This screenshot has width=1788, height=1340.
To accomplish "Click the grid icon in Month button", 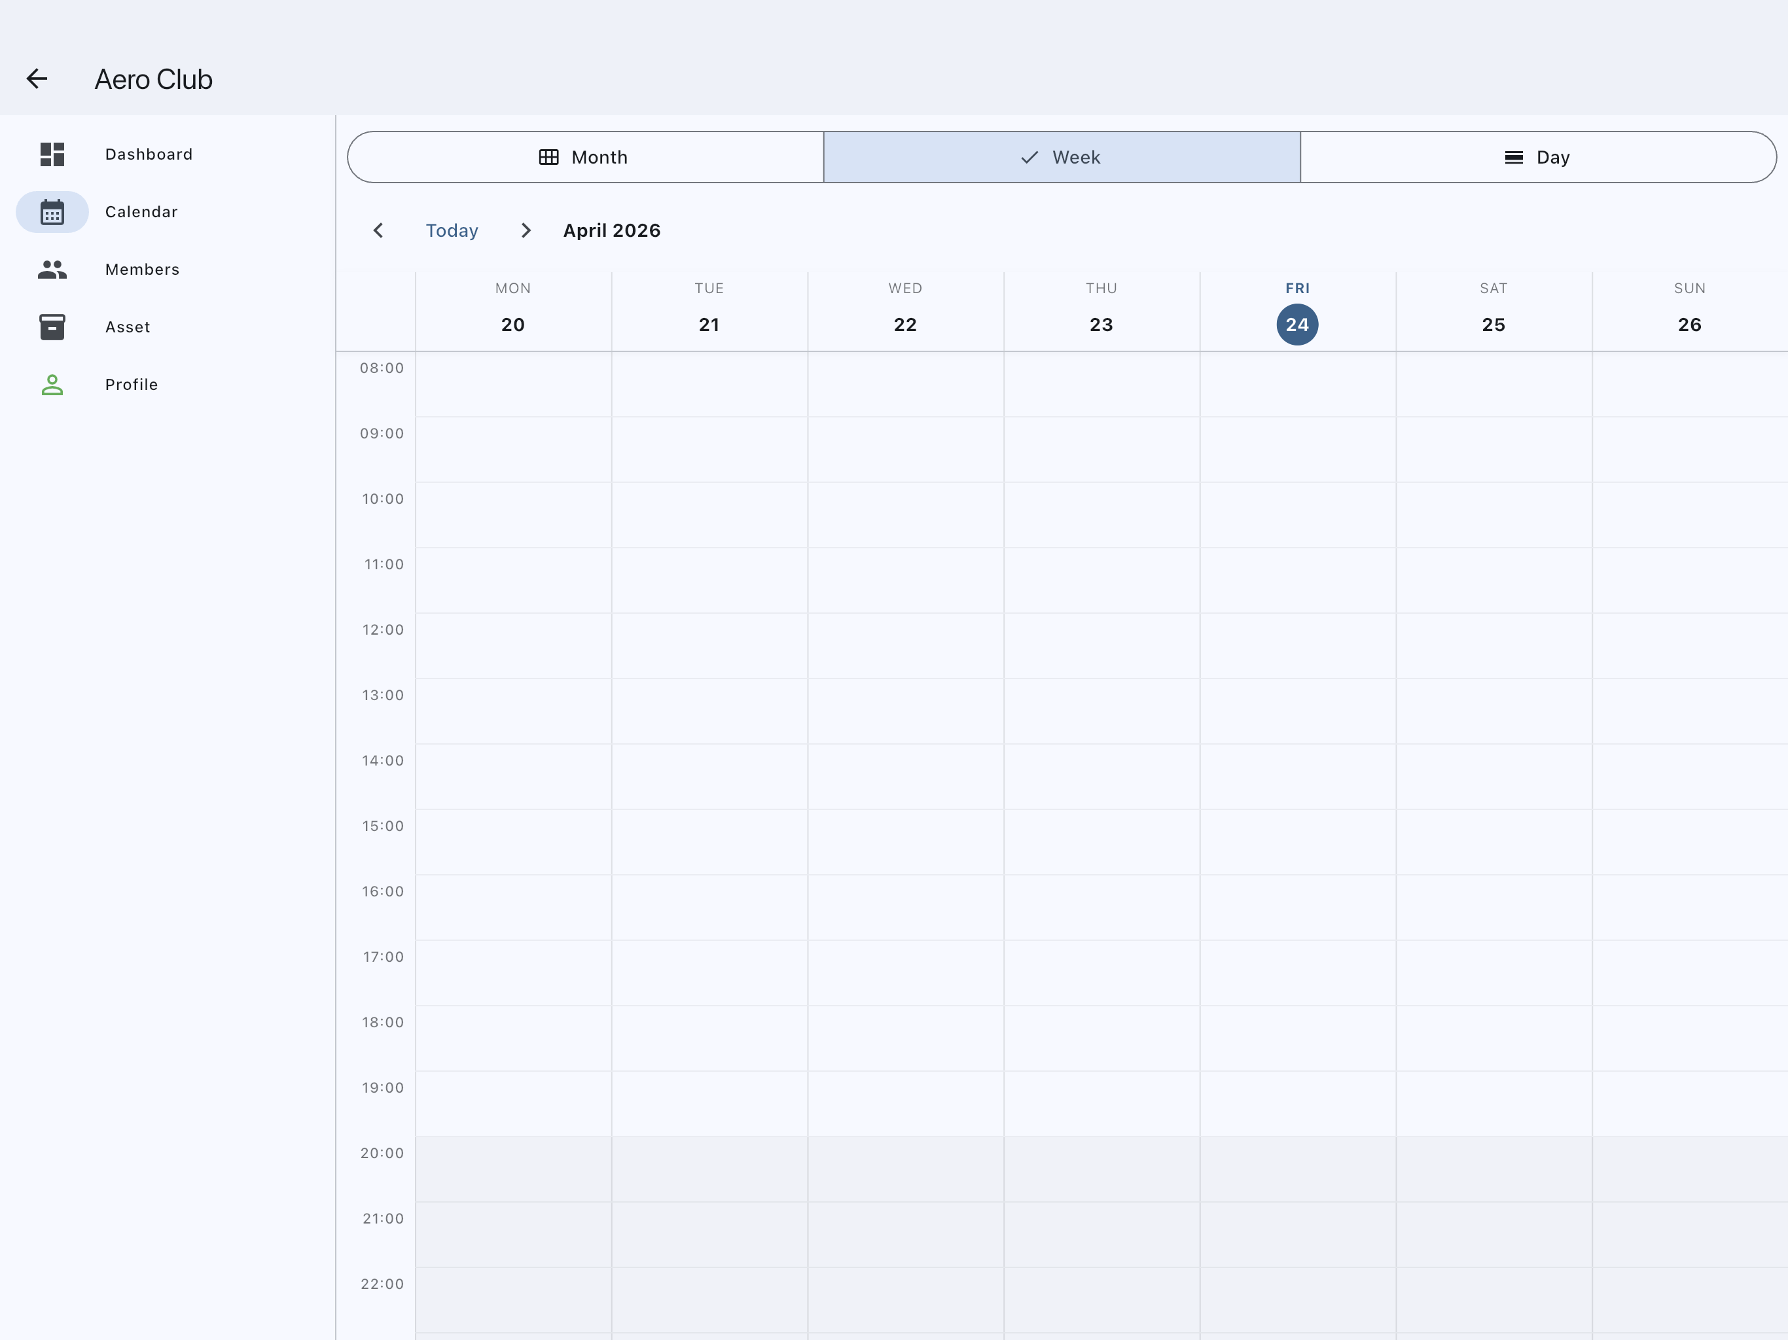I will click(549, 157).
